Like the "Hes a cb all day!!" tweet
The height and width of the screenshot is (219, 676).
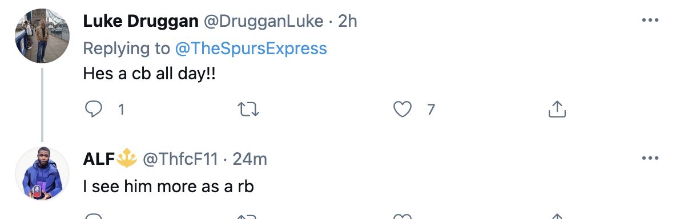pyautogui.click(x=403, y=109)
